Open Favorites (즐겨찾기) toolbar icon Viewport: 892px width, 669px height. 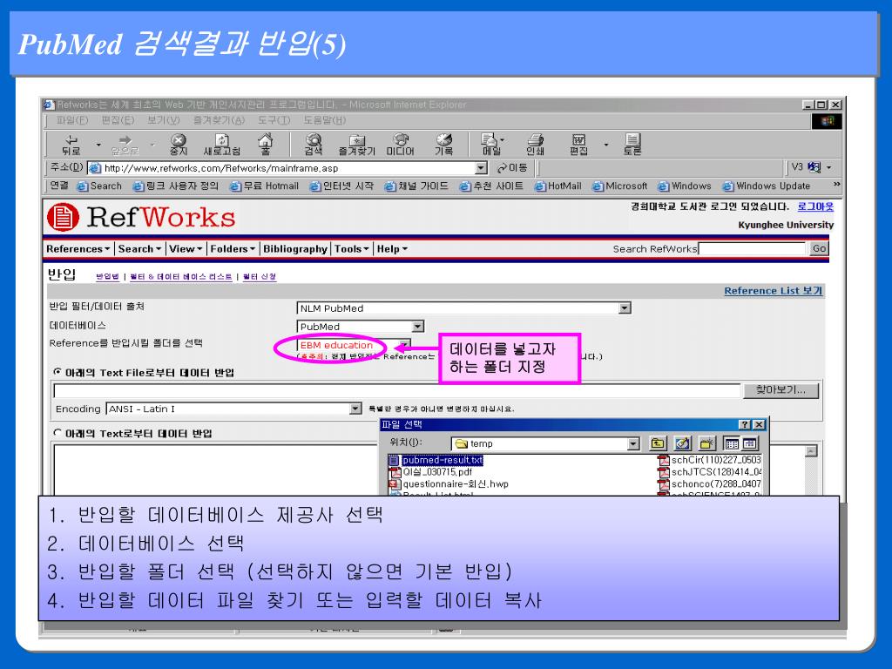point(356,145)
